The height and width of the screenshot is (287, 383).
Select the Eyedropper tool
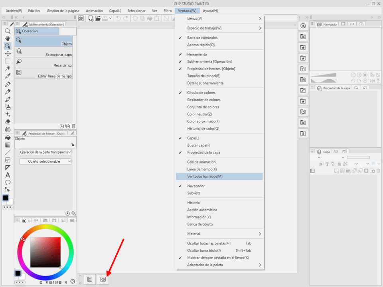tap(8, 76)
